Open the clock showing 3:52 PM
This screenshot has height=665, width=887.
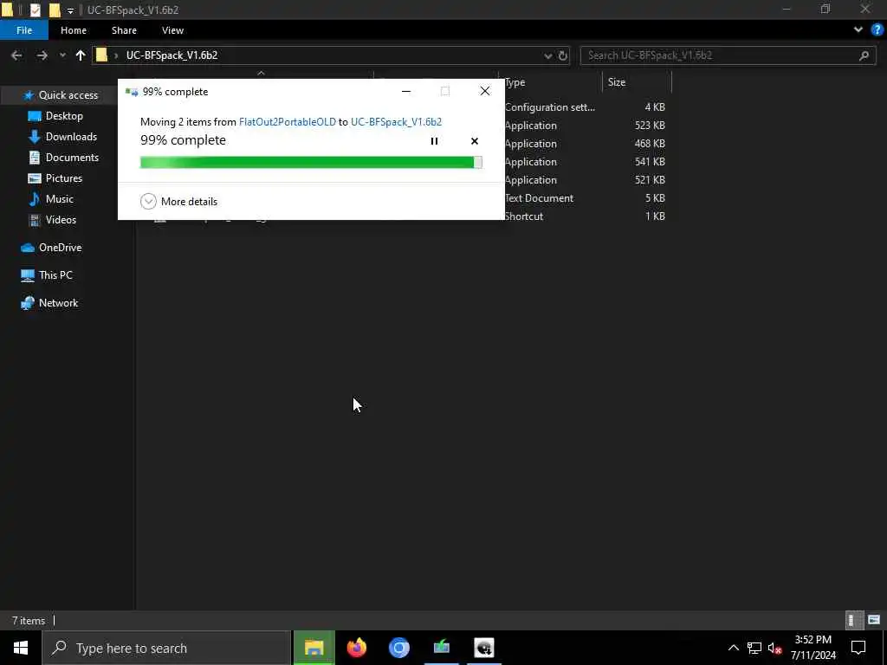click(x=813, y=648)
